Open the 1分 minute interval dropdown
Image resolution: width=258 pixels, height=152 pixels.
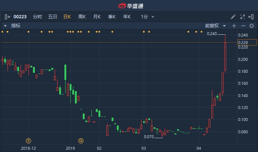147,17
